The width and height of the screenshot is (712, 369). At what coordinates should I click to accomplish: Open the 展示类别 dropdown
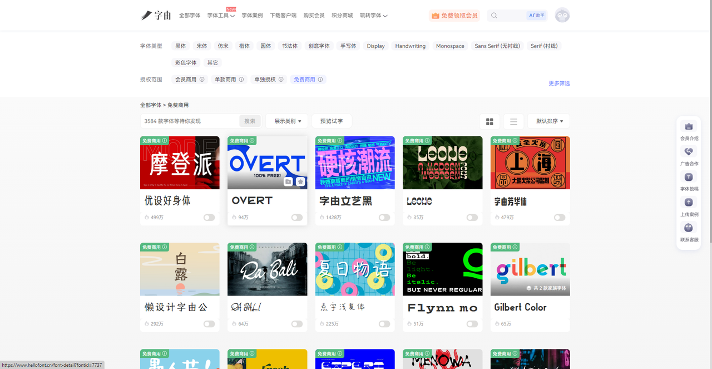click(287, 121)
